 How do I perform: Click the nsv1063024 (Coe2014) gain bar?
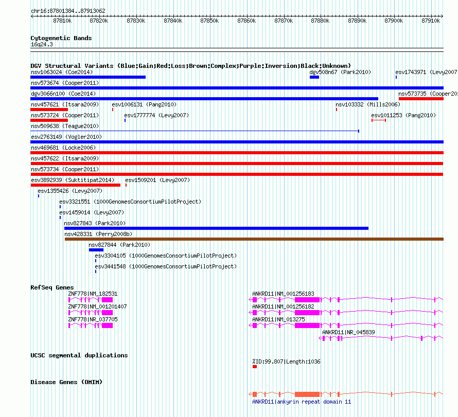point(88,77)
